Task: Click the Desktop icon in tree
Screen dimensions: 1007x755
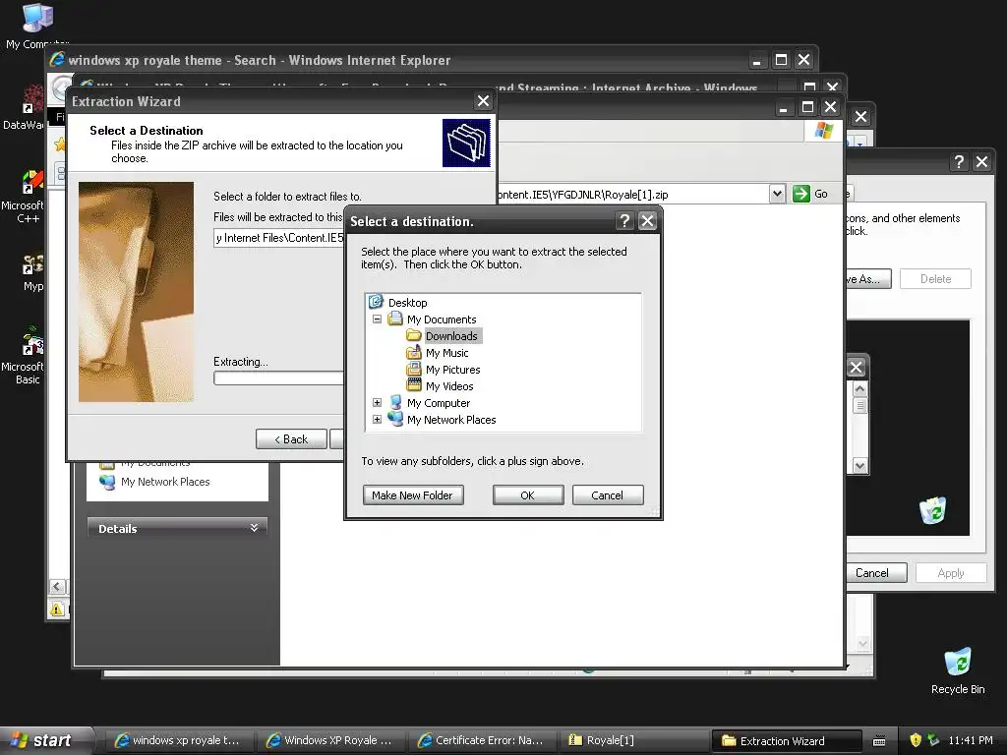Action: [376, 302]
